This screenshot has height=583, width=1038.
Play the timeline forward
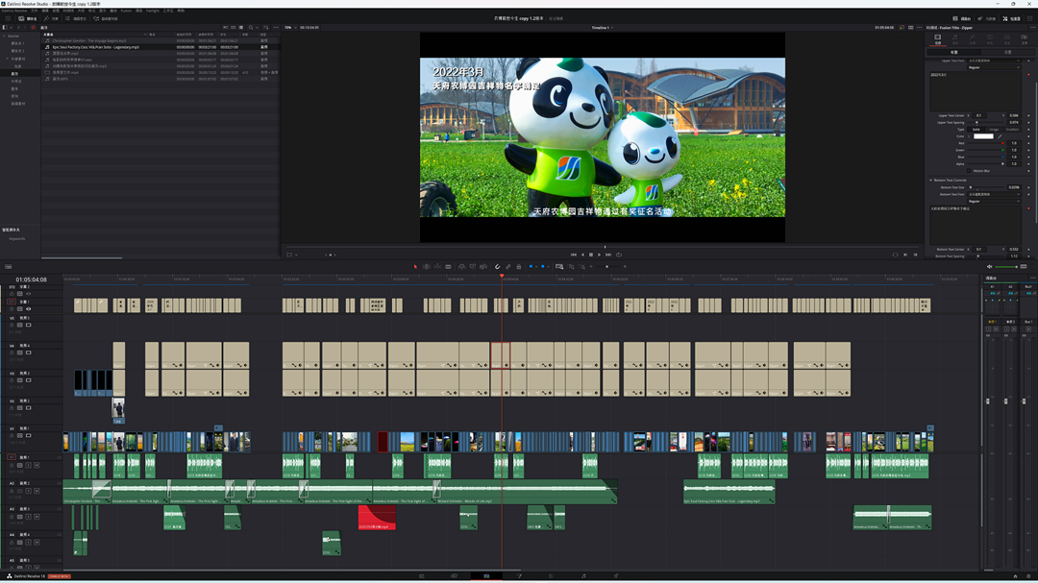click(600, 255)
